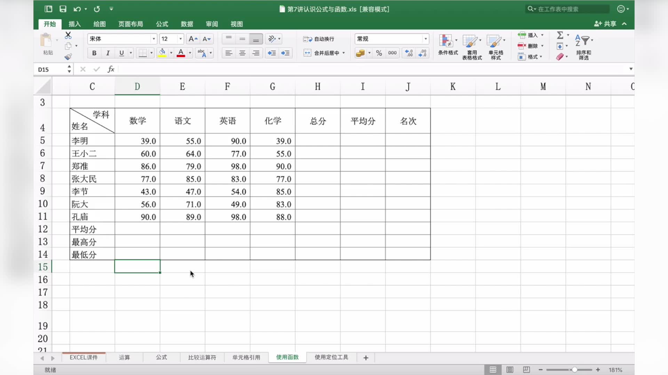Viewport: 668px width, 375px height.
Task: Open the font size 12 dropdown
Action: coord(180,39)
